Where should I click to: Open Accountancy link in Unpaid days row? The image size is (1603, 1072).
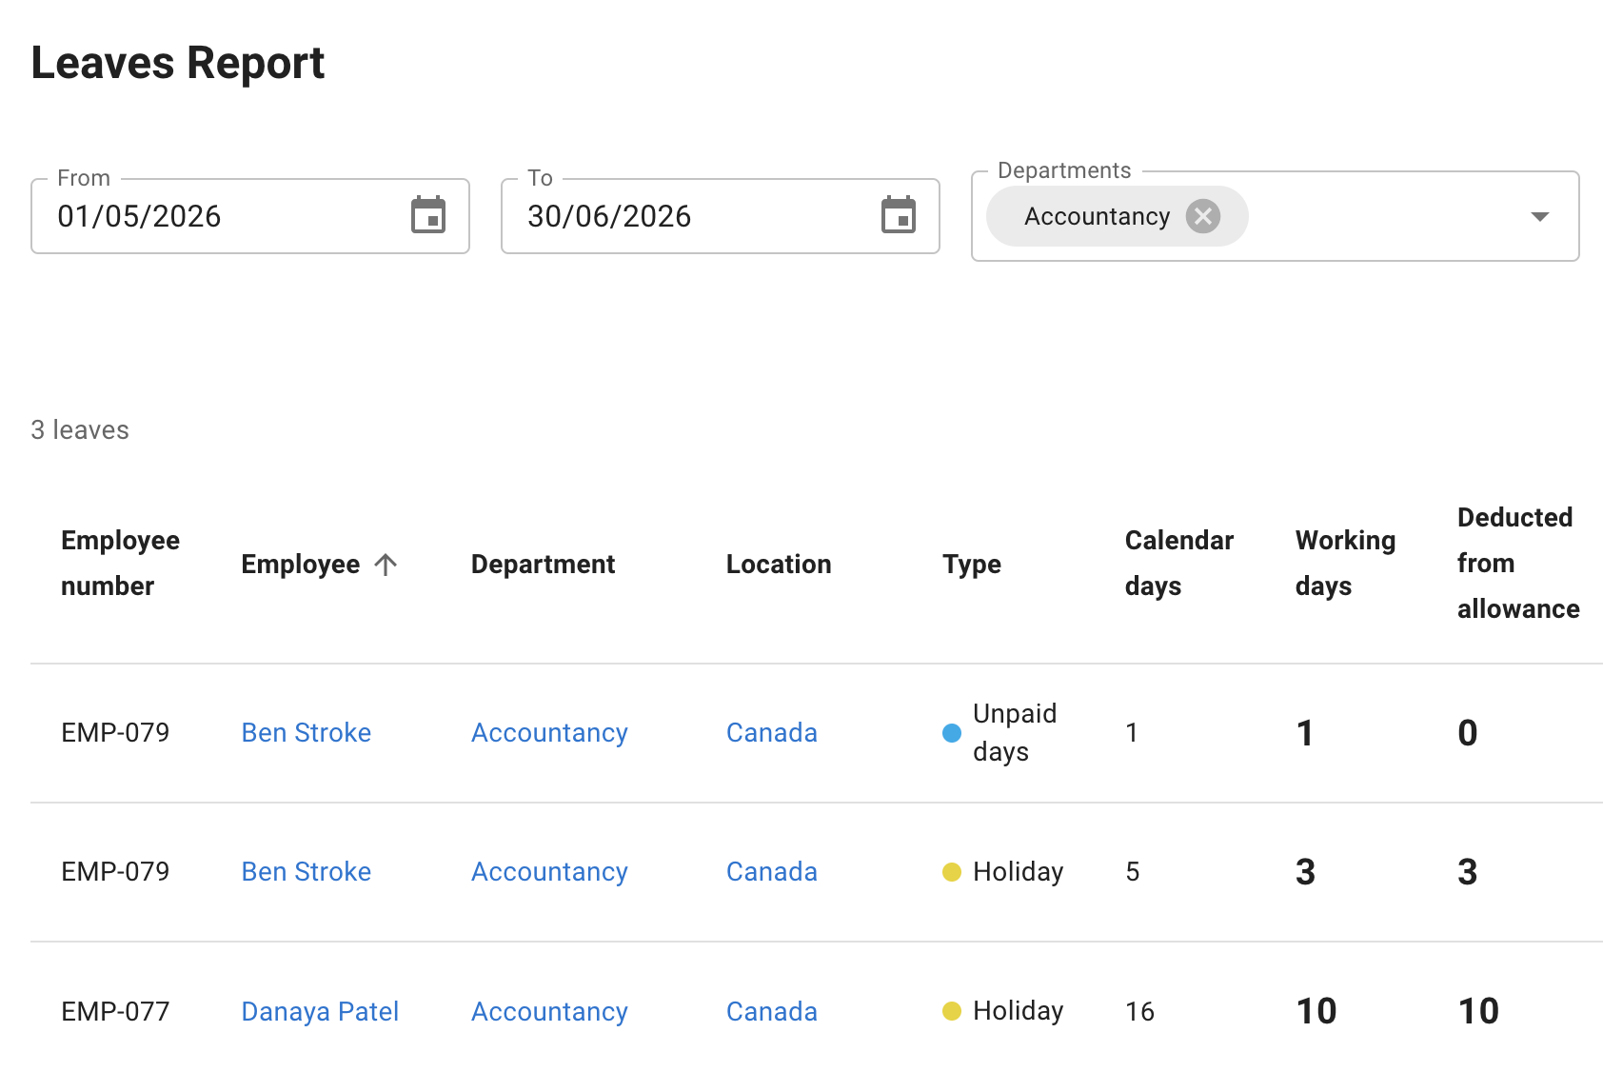(x=549, y=733)
